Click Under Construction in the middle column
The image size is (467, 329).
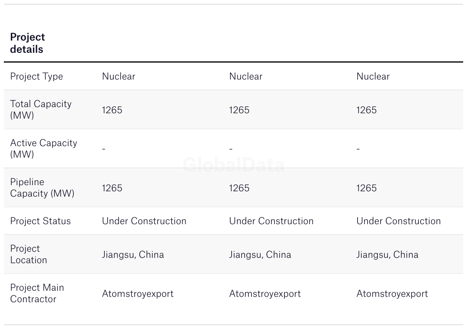[x=271, y=221]
